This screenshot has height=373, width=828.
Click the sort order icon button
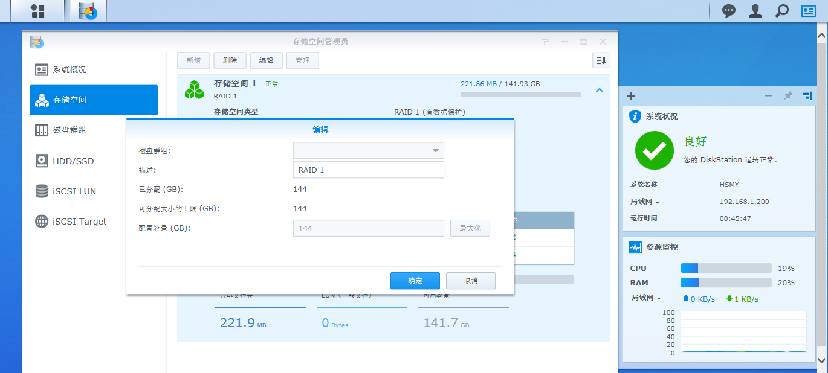[x=601, y=60]
